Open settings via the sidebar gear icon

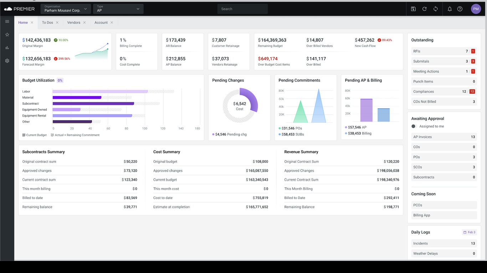click(7, 61)
